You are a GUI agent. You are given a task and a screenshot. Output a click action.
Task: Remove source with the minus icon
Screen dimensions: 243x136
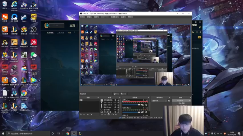105,114
